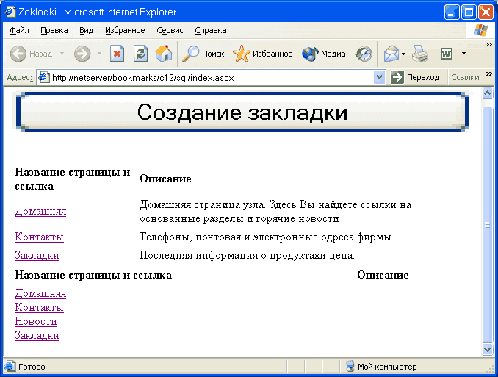498x377 pixels.
Task: Open the Back history dropdown arrow
Action: coord(62,54)
